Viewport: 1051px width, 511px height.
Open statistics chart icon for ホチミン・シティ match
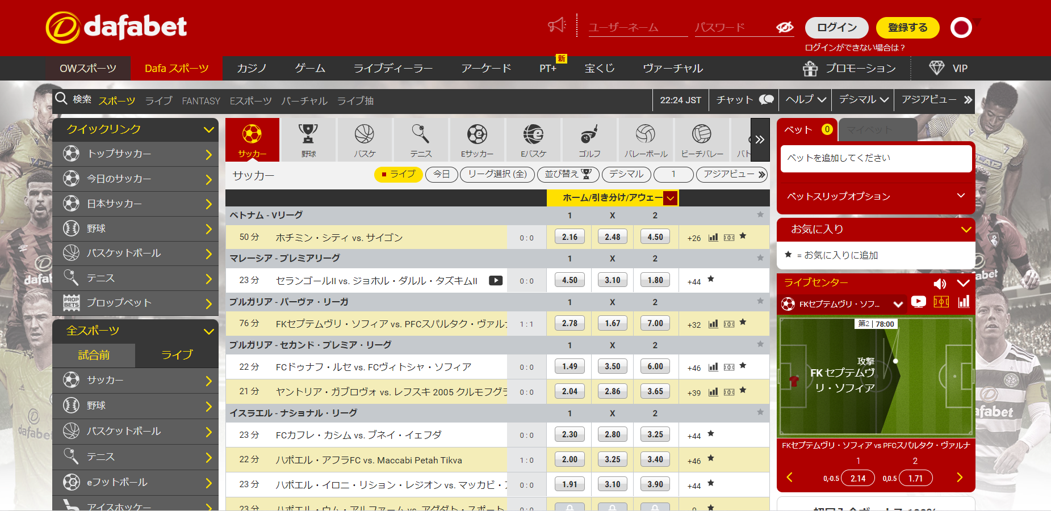[x=713, y=237]
